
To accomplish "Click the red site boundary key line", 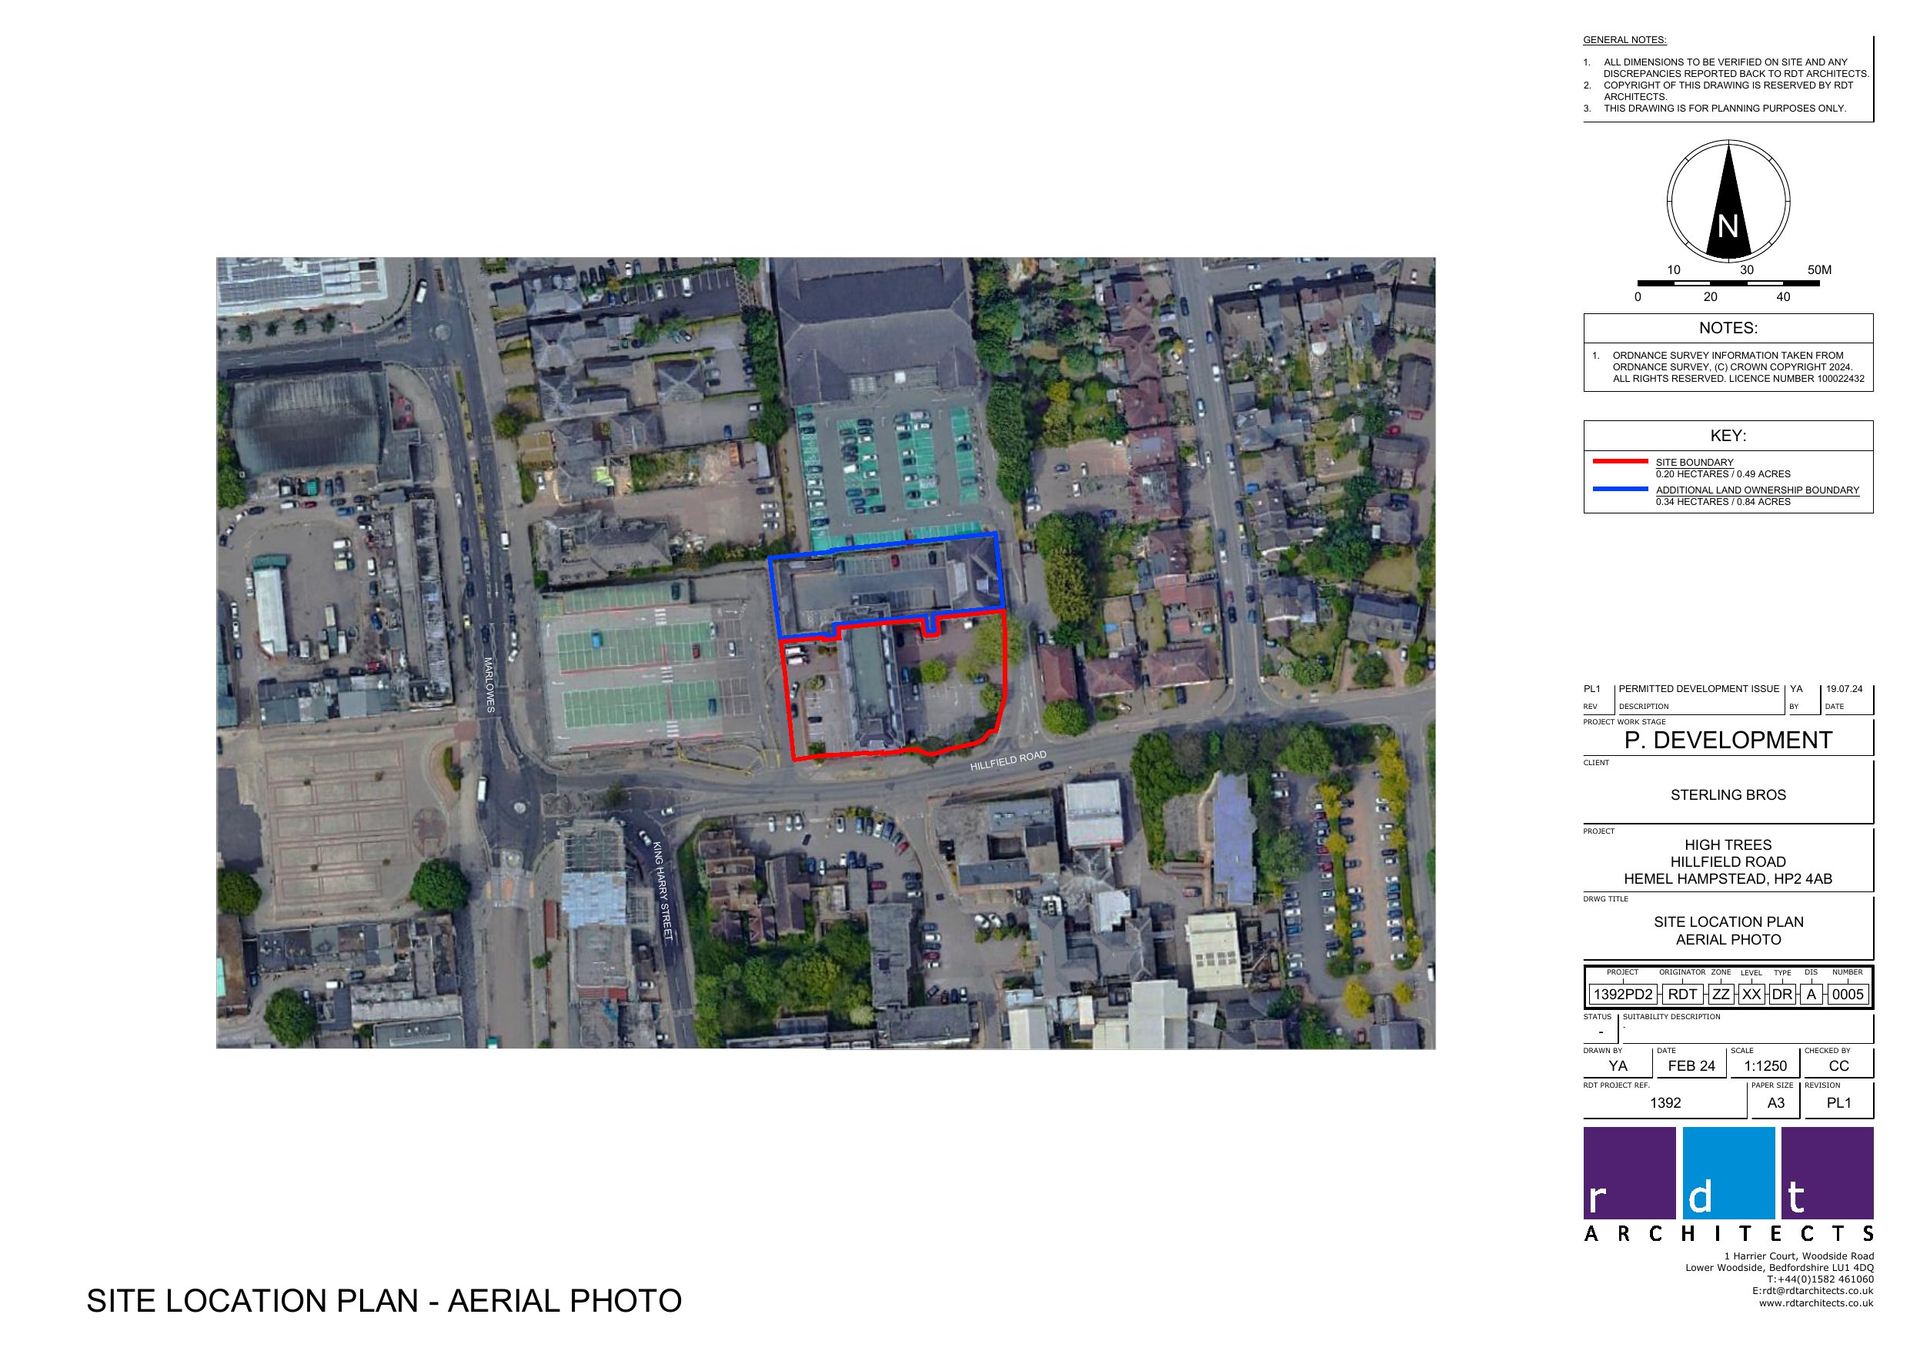I will point(1620,461).
